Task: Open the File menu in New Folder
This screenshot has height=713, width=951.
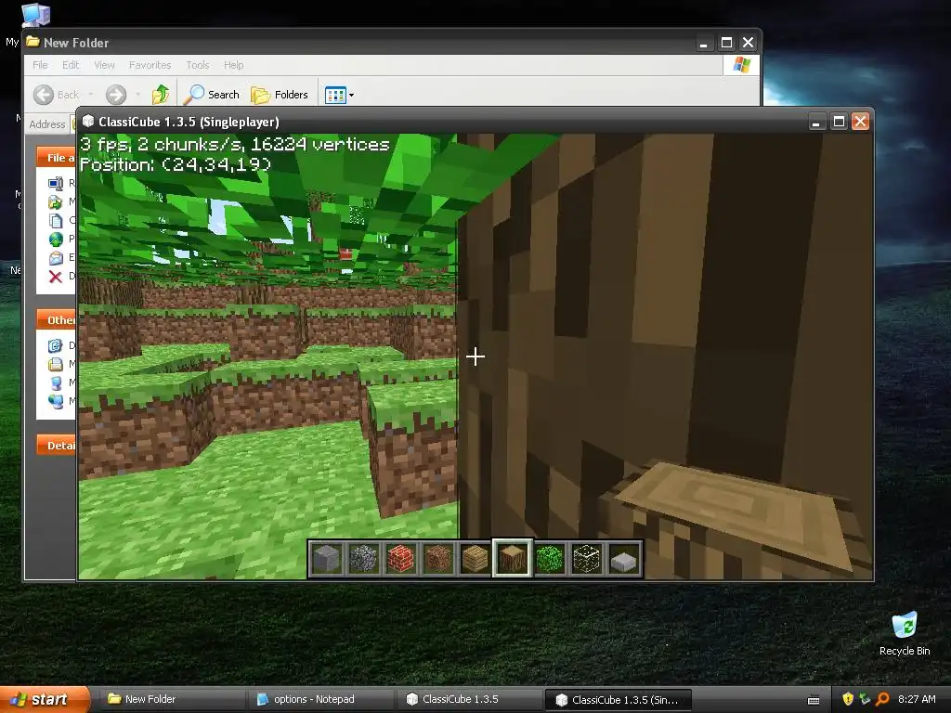Action: [40, 65]
